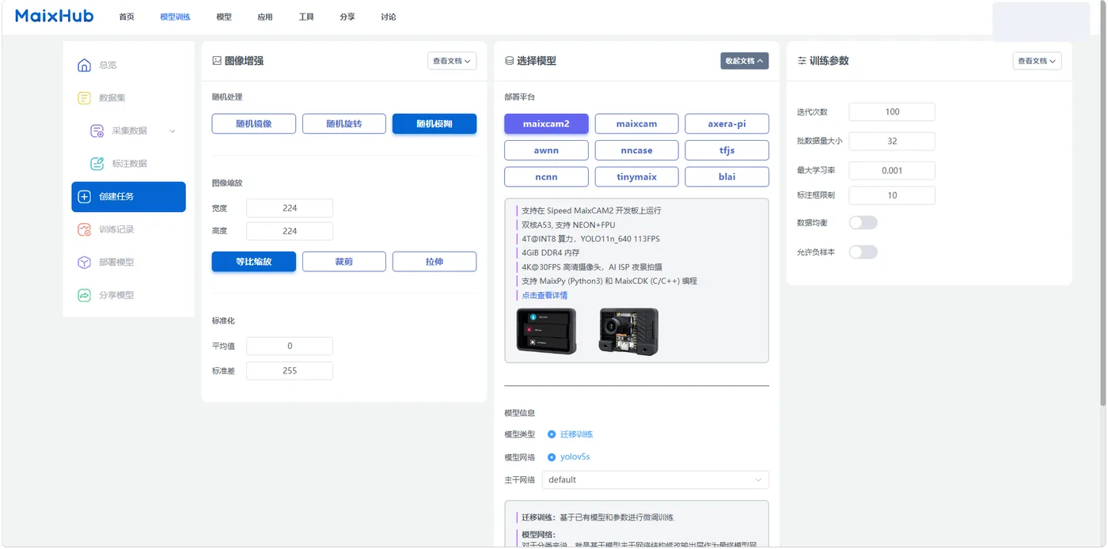Toggle 随机旋转 random rotation
This screenshot has height=549, width=1108.
[x=344, y=123]
